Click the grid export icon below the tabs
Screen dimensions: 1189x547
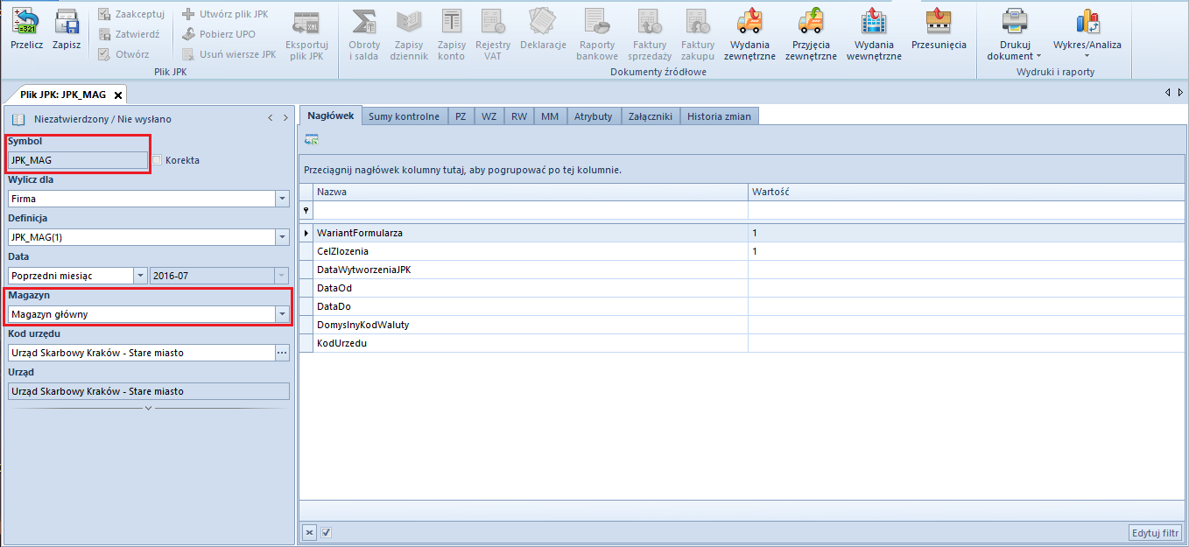(312, 139)
